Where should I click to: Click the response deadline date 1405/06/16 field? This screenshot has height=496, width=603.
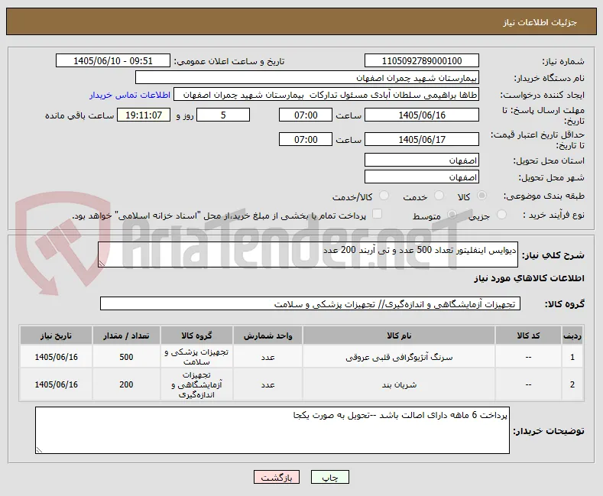pyautogui.click(x=421, y=115)
